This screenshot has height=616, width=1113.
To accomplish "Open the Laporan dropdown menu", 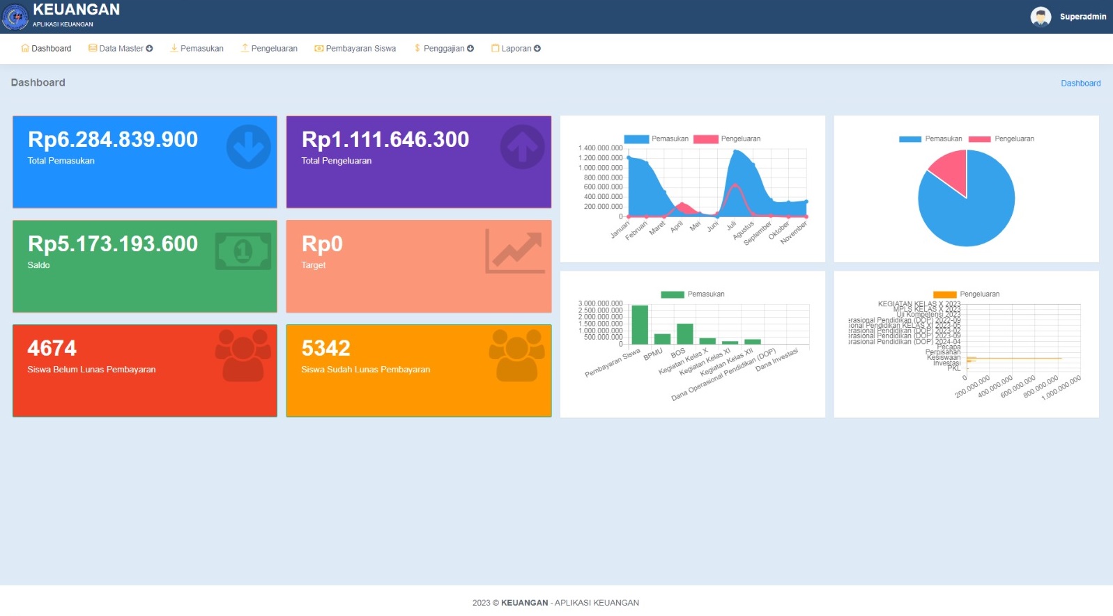I will pyautogui.click(x=516, y=49).
